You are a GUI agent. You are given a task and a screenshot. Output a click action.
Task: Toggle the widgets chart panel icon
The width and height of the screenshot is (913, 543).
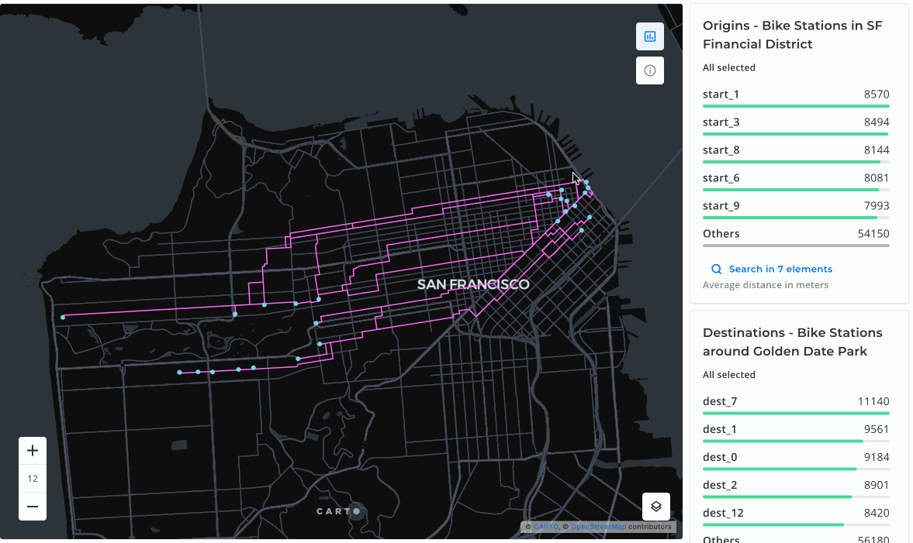(x=650, y=36)
